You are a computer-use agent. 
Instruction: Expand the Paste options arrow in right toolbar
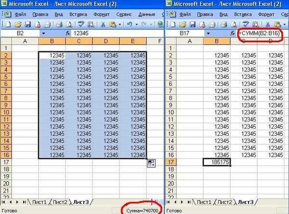[285, 24]
